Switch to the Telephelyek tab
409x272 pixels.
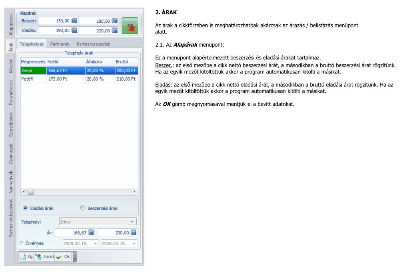32,44
